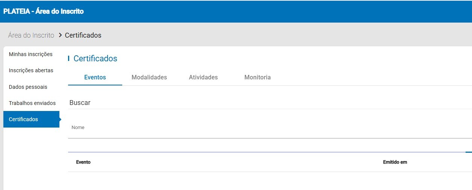Click the Buscar search section header
This screenshot has width=472, height=190.
(x=80, y=103)
